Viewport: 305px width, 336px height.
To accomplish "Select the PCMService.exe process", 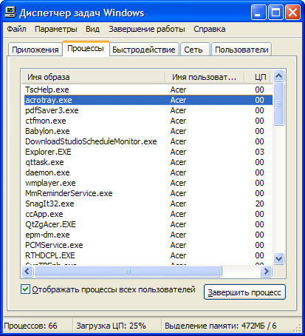I will (148, 245).
